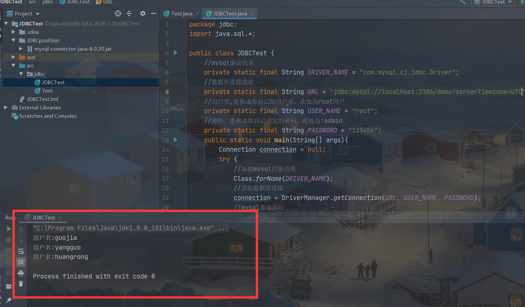Open Project panel settings gear

(x=143, y=13)
